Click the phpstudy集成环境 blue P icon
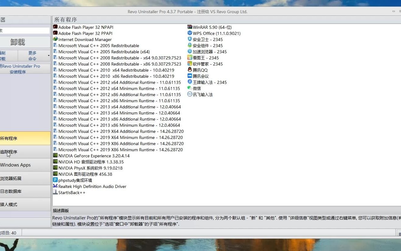Screen dimensions: 401x251 (x=55, y=180)
